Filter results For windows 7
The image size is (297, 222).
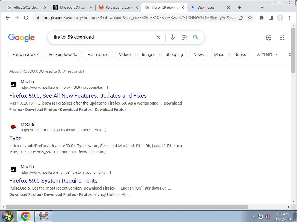point(26,54)
